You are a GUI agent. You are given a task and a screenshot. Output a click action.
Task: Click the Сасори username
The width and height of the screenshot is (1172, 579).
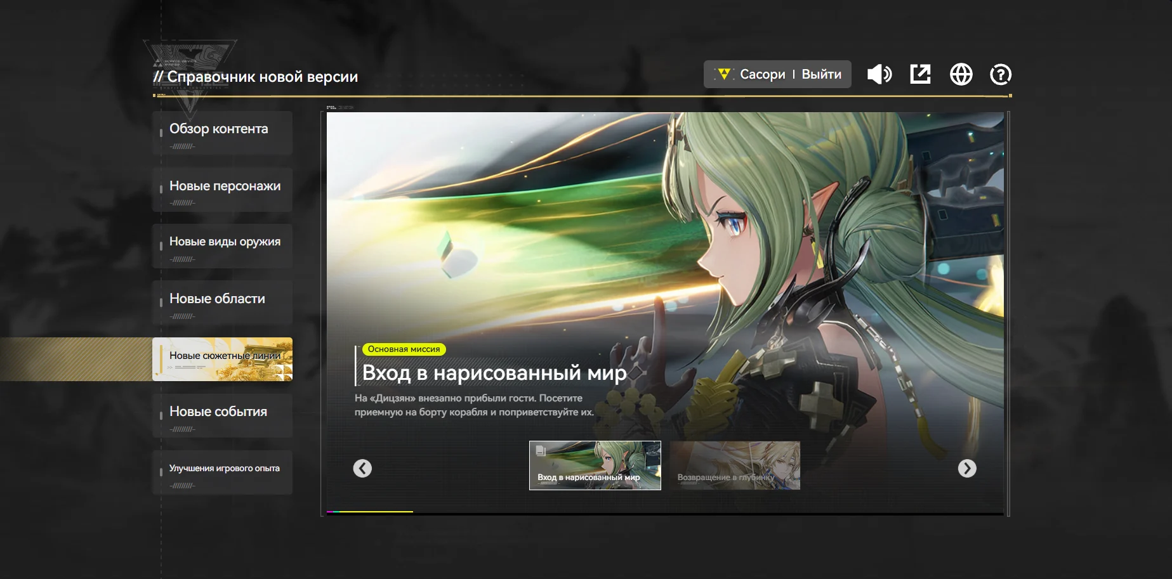coord(762,74)
